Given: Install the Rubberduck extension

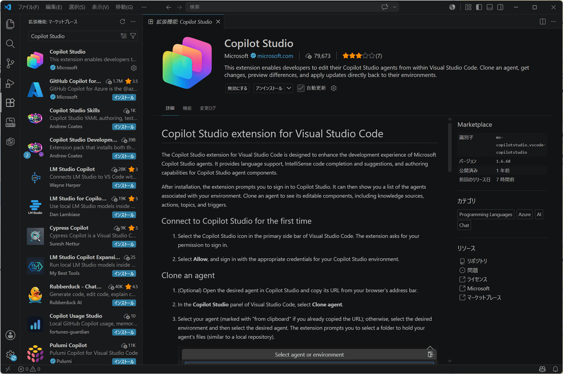Looking at the screenshot, I should [x=124, y=303].
